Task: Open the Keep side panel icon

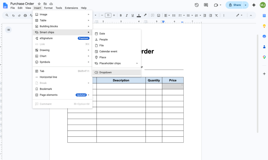Action: coord(264,26)
